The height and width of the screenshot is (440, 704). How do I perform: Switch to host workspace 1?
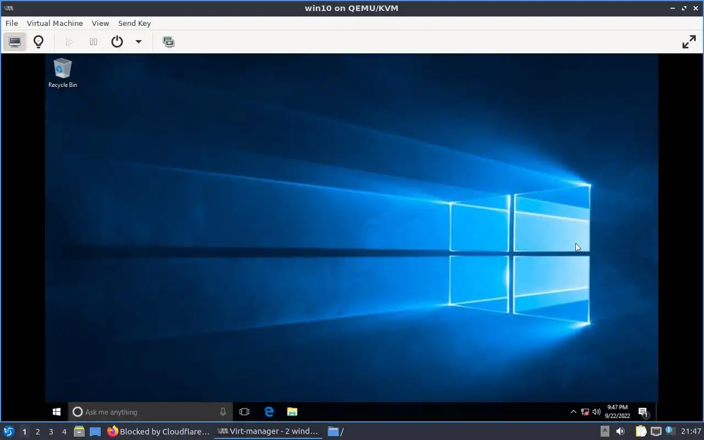(x=24, y=432)
